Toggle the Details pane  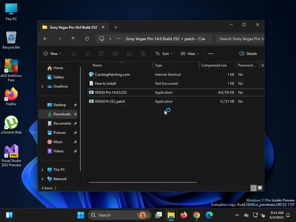pyautogui.click(x=248, y=53)
